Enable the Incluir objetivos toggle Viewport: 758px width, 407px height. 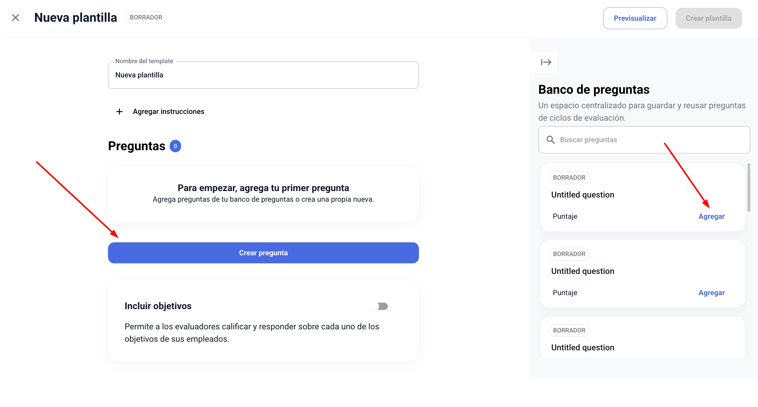[379, 306]
